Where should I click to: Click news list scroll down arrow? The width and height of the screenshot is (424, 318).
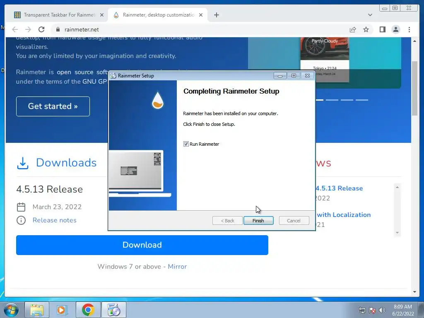(397, 233)
